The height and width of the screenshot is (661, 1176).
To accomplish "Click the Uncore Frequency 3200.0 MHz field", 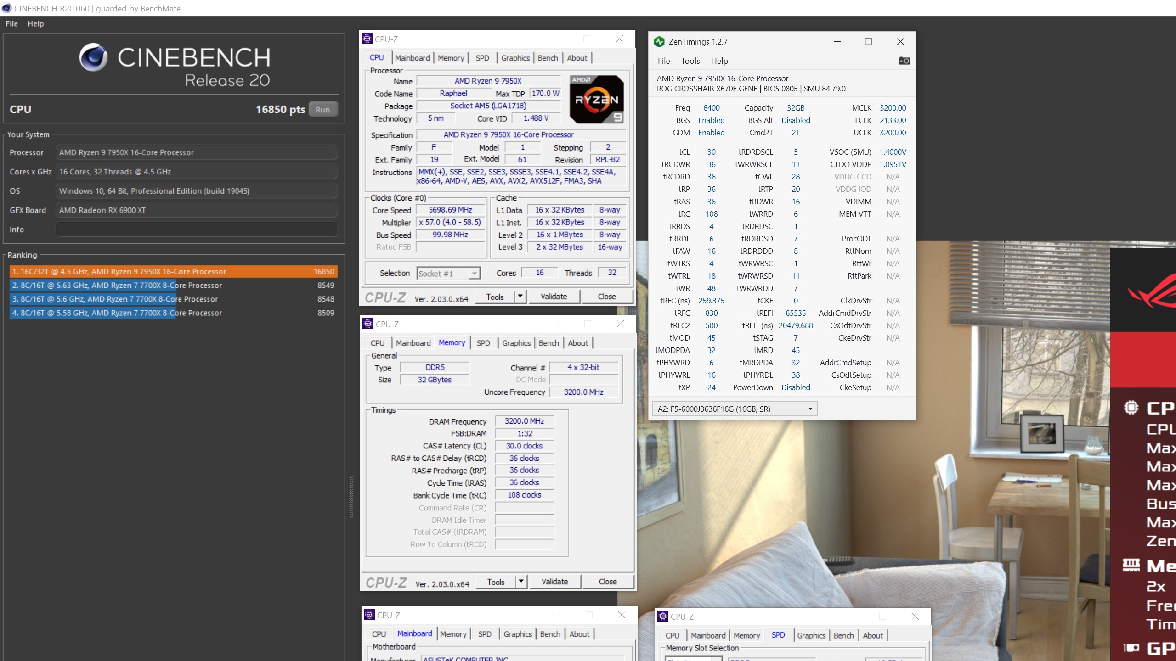I will pos(583,392).
